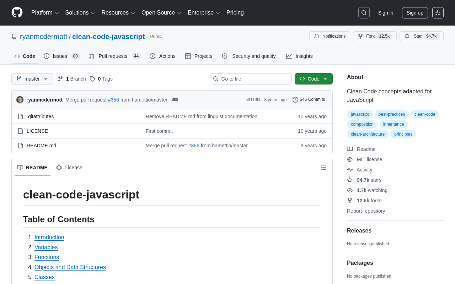The width and height of the screenshot is (455, 284).
Task: Click the book icon beside Readme
Action: [350, 149]
